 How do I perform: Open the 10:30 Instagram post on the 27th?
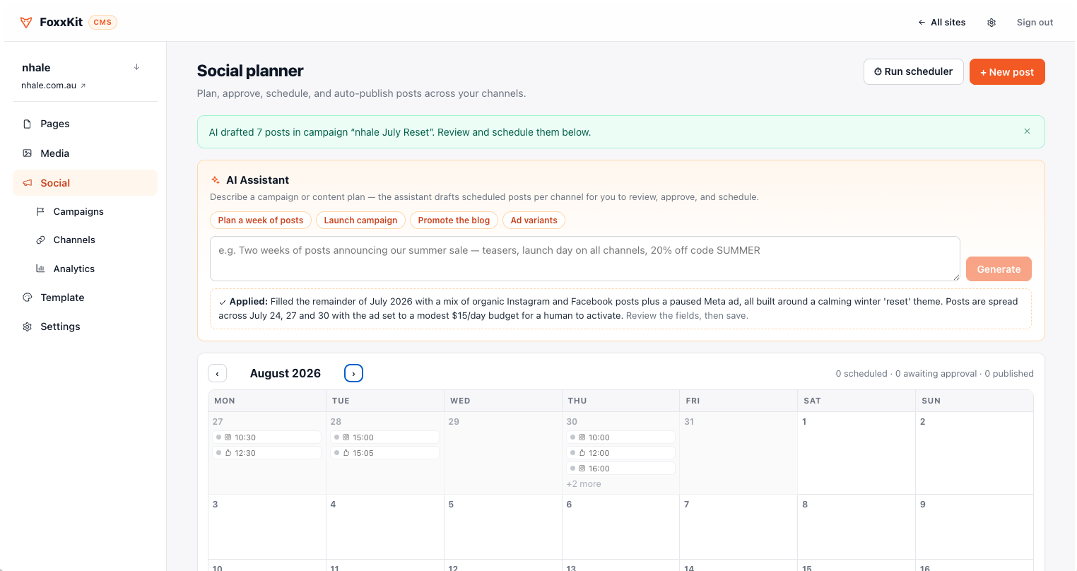click(267, 437)
